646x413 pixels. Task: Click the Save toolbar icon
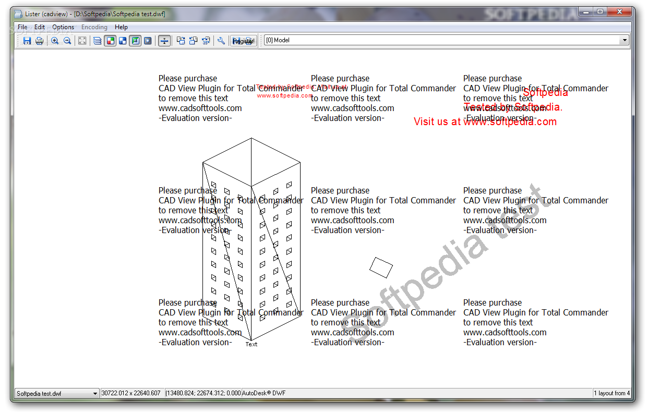pyautogui.click(x=27, y=41)
